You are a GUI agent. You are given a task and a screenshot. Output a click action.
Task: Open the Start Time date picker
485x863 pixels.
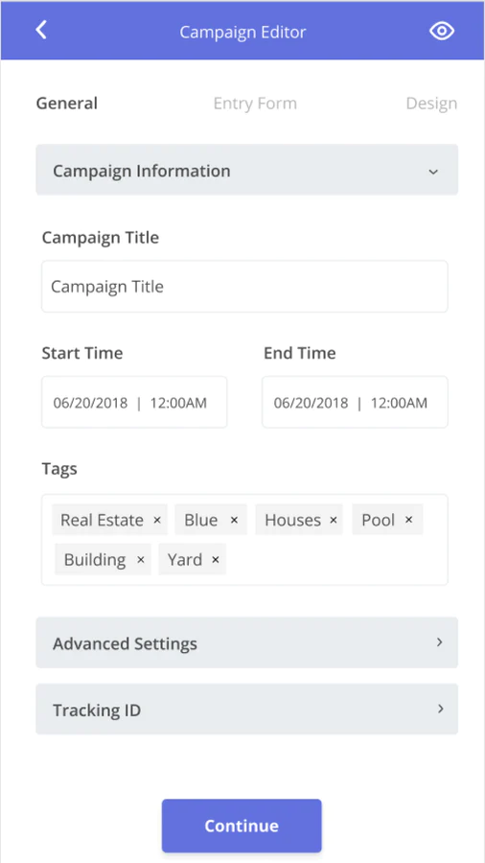134,403
